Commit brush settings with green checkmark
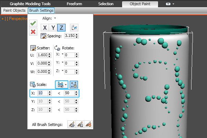The image size is (207, 138). tap(33, 23)
